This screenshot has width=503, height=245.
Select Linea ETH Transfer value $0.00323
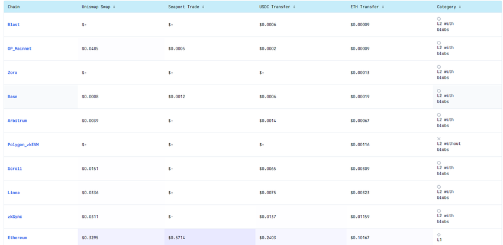[360, 193]
